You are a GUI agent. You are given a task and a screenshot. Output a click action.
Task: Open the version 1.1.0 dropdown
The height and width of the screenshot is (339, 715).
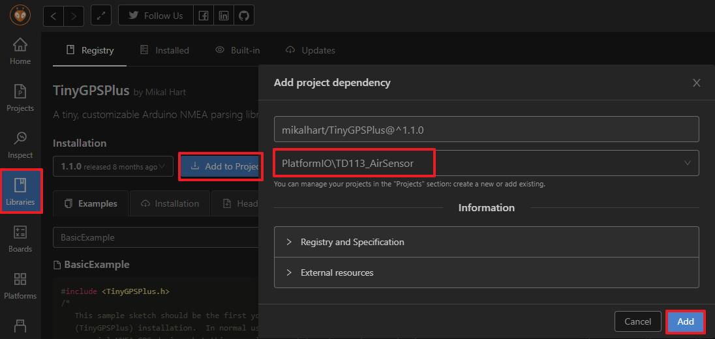pos(113,166)
